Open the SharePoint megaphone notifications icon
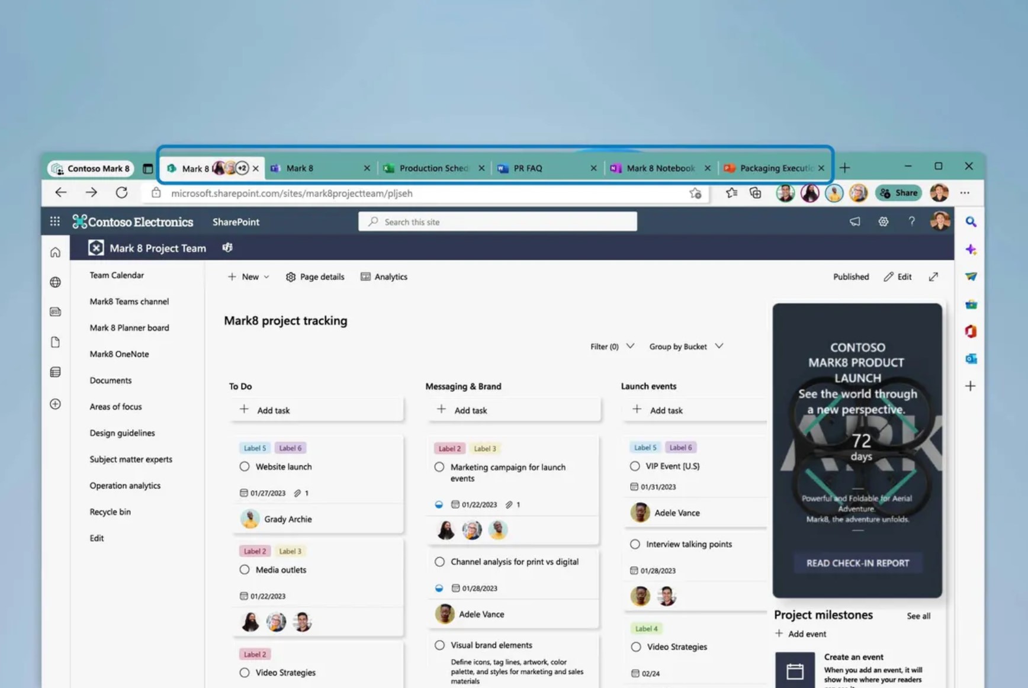Viewport: 1028px width, 688px height. [x=854, y=221]
